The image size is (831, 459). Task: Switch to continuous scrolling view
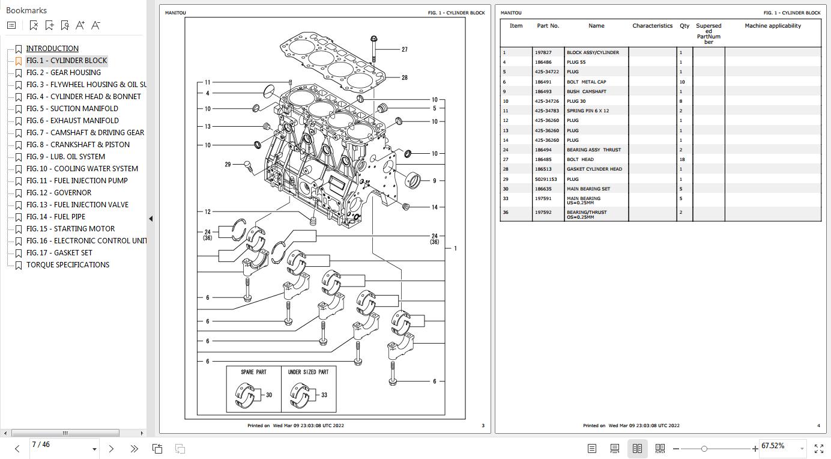tap(614, 448)
